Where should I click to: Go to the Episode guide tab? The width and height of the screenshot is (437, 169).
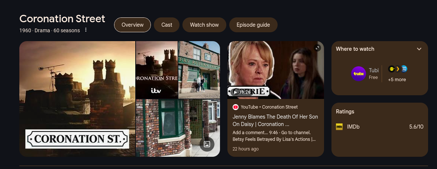click(x=253, y=25)
